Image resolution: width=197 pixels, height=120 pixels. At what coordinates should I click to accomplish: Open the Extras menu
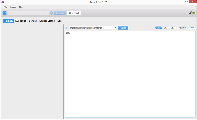[13, 7]
